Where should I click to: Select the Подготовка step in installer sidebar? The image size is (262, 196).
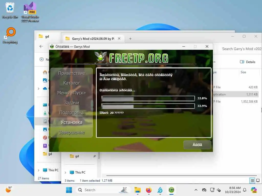coord(72,113)
